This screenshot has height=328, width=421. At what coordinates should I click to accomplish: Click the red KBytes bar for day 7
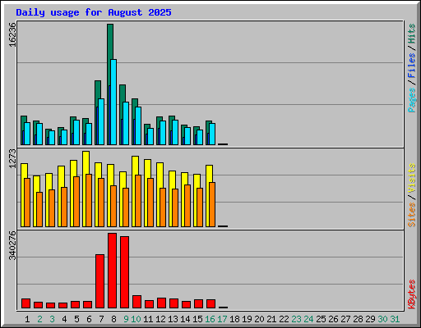(99, 281)
